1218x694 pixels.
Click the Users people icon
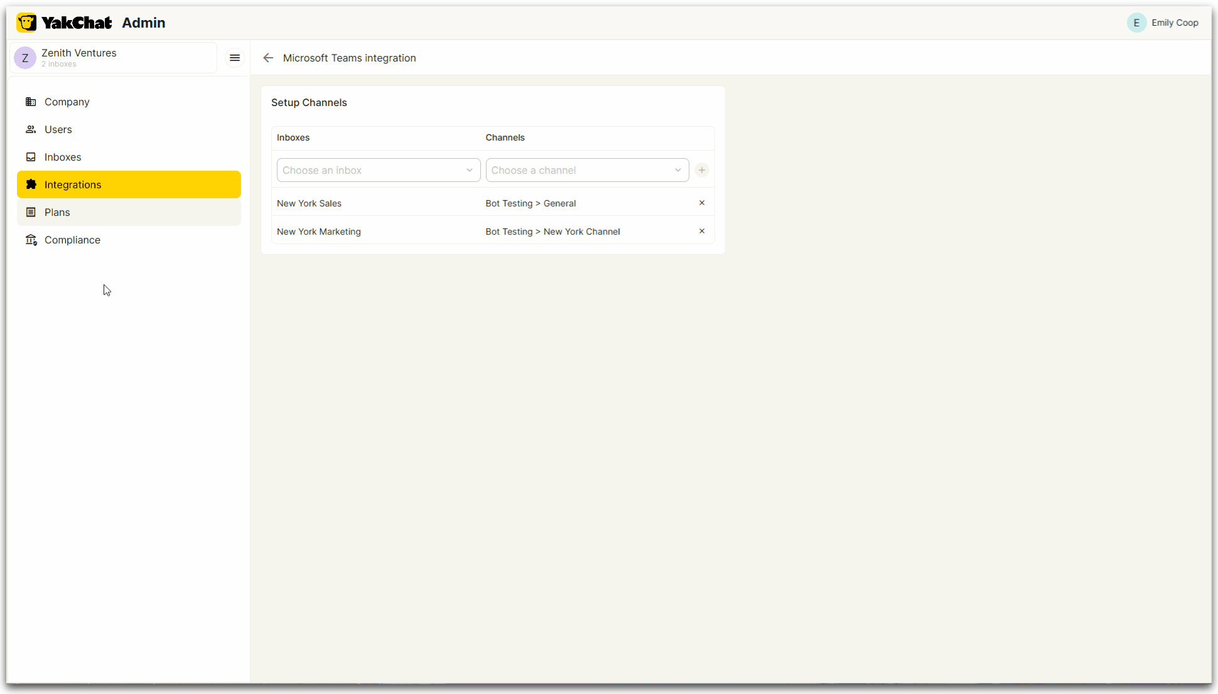[31, 129]
